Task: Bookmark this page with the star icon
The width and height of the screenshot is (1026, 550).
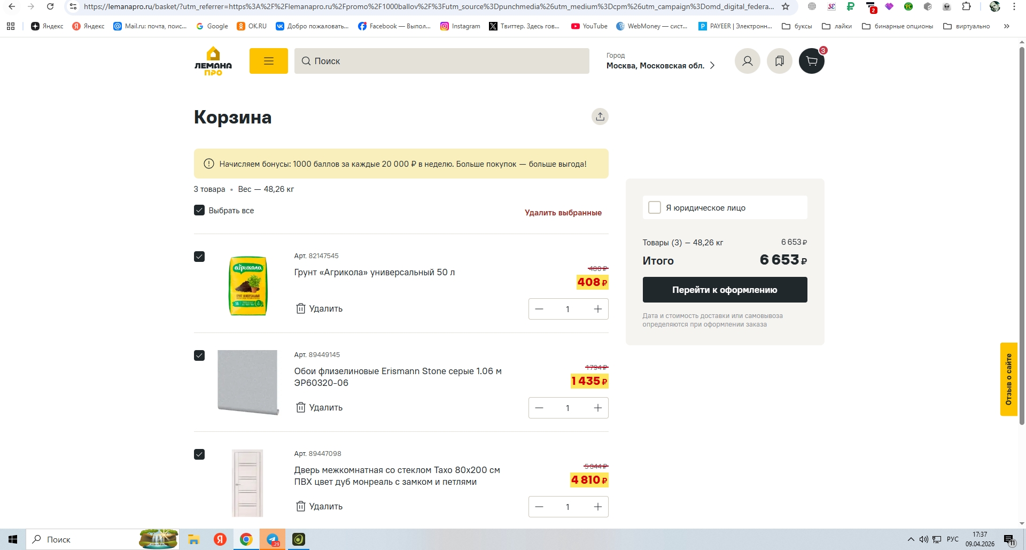Action: click(x=786, y=6)
